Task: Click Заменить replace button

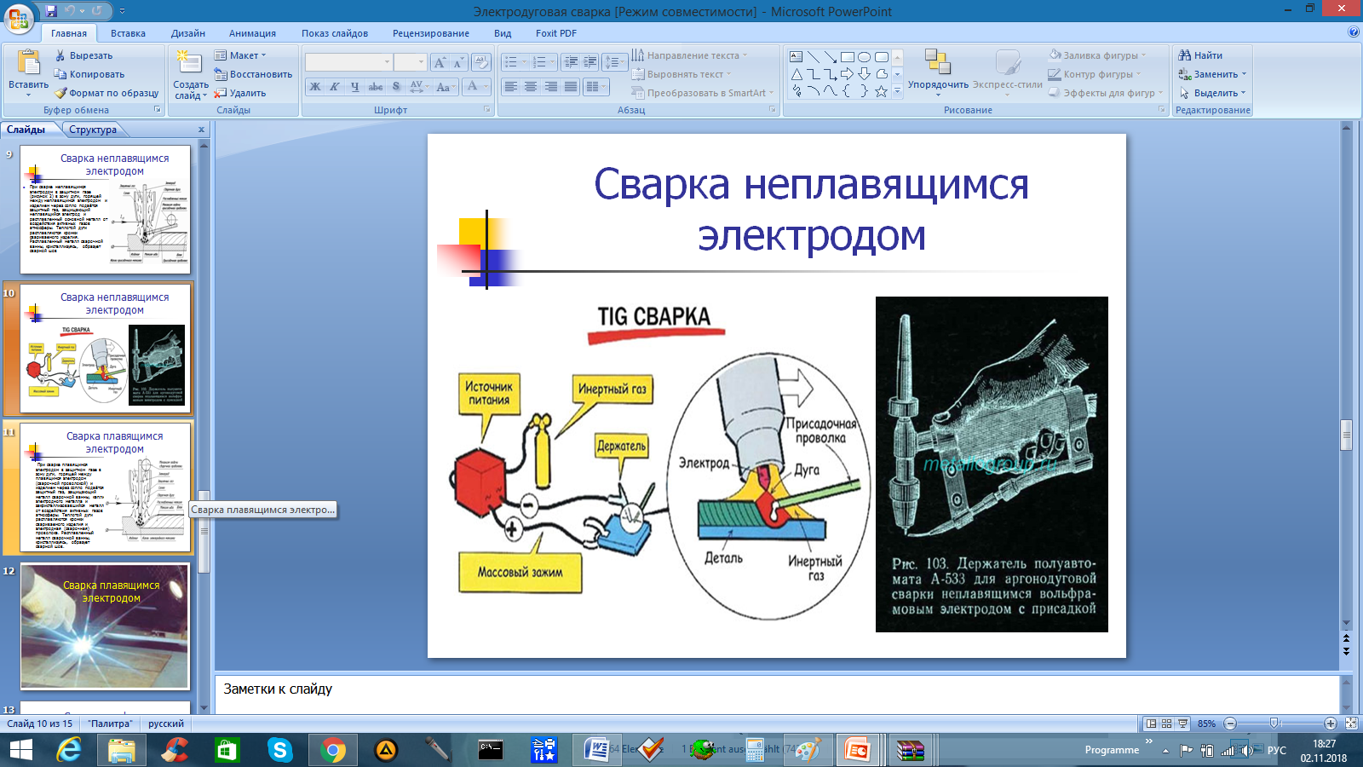Action: (1212, 74)
